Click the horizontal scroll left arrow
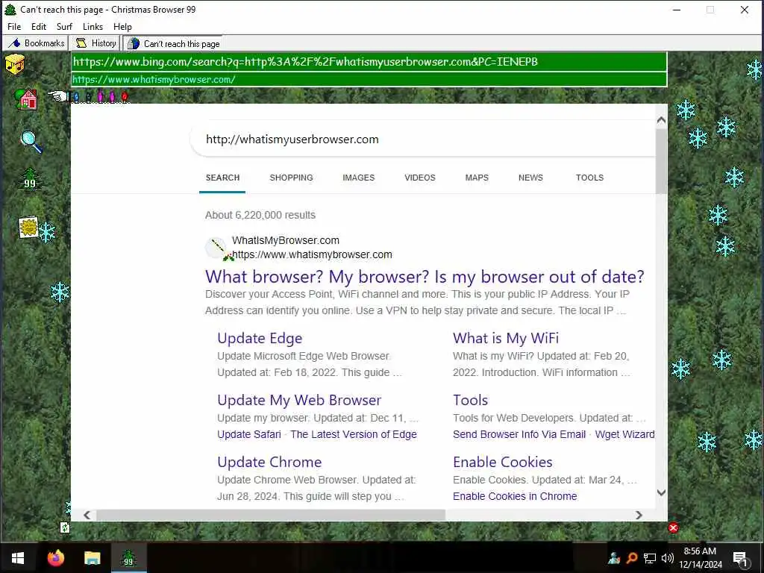This screenshot has height=573, width=764. click(87, 515)
